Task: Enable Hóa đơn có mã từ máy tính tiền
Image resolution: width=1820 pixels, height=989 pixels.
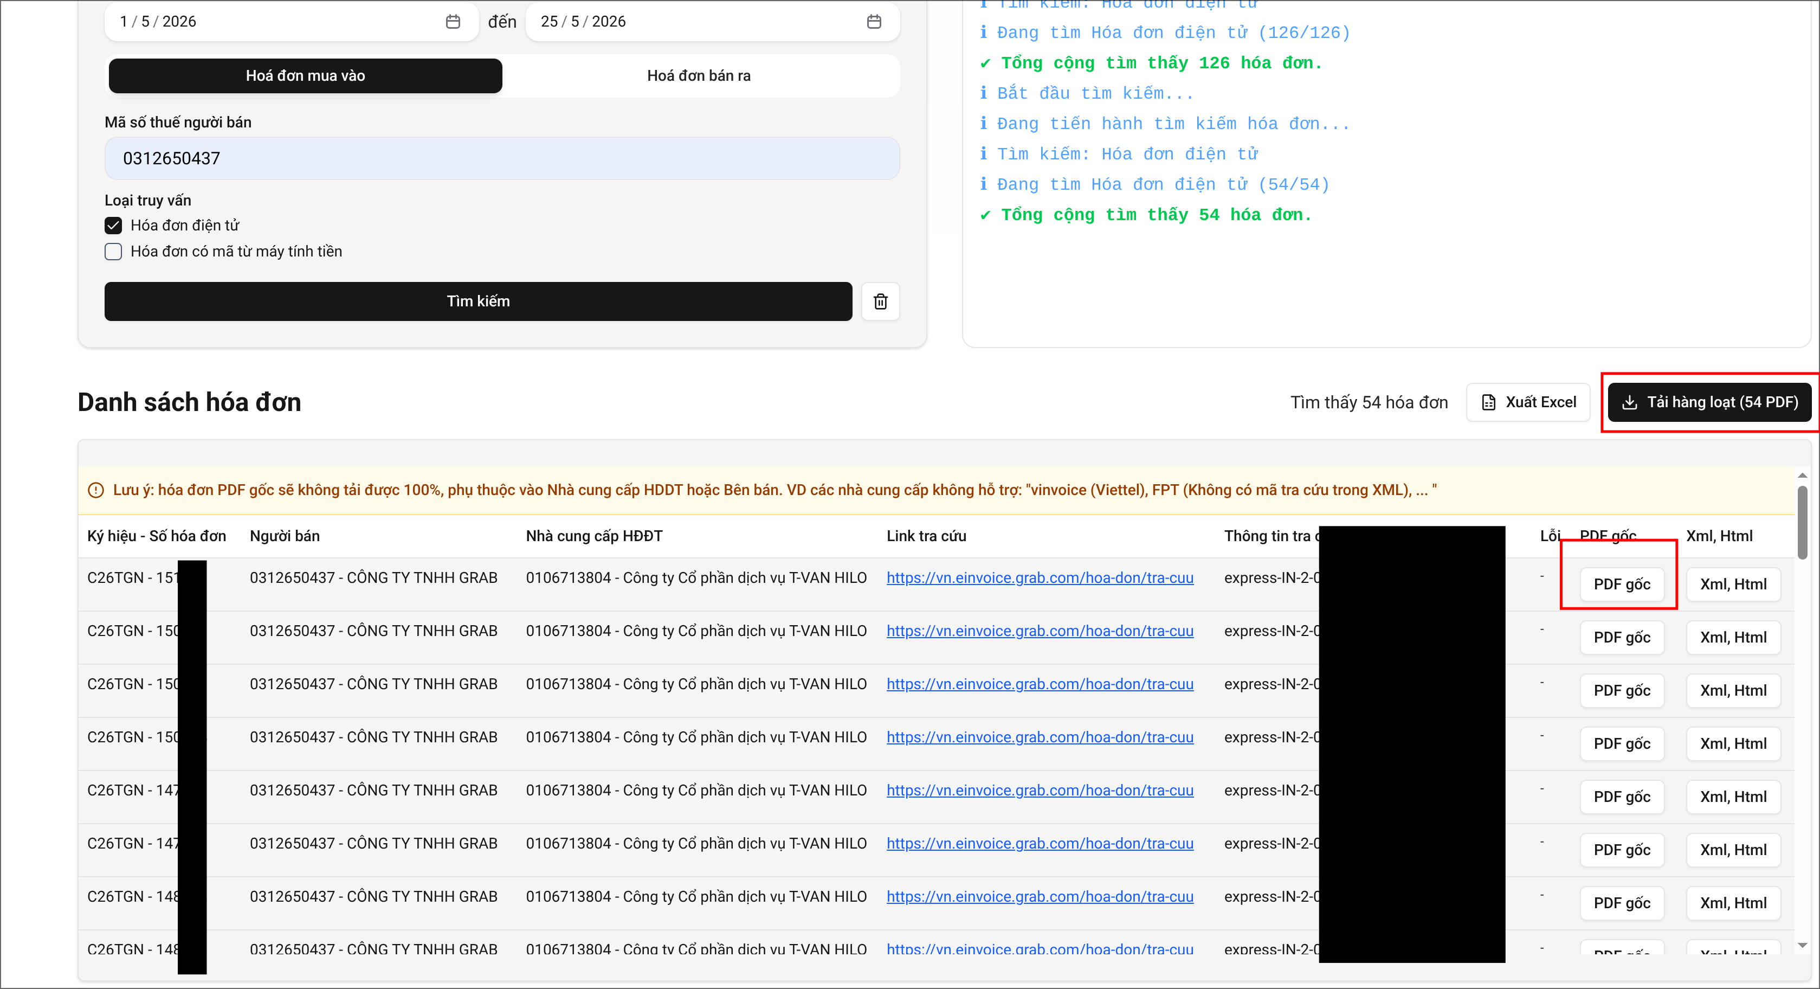Action: [x=113, y=252]
